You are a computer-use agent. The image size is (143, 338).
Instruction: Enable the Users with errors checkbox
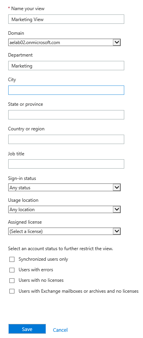[x=12, y=270]
